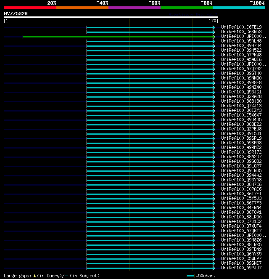This screenshot has width=269, height=279.
Task: Open hit UniRef100_Q9LQR7
Action: click(x=241, y=166)
